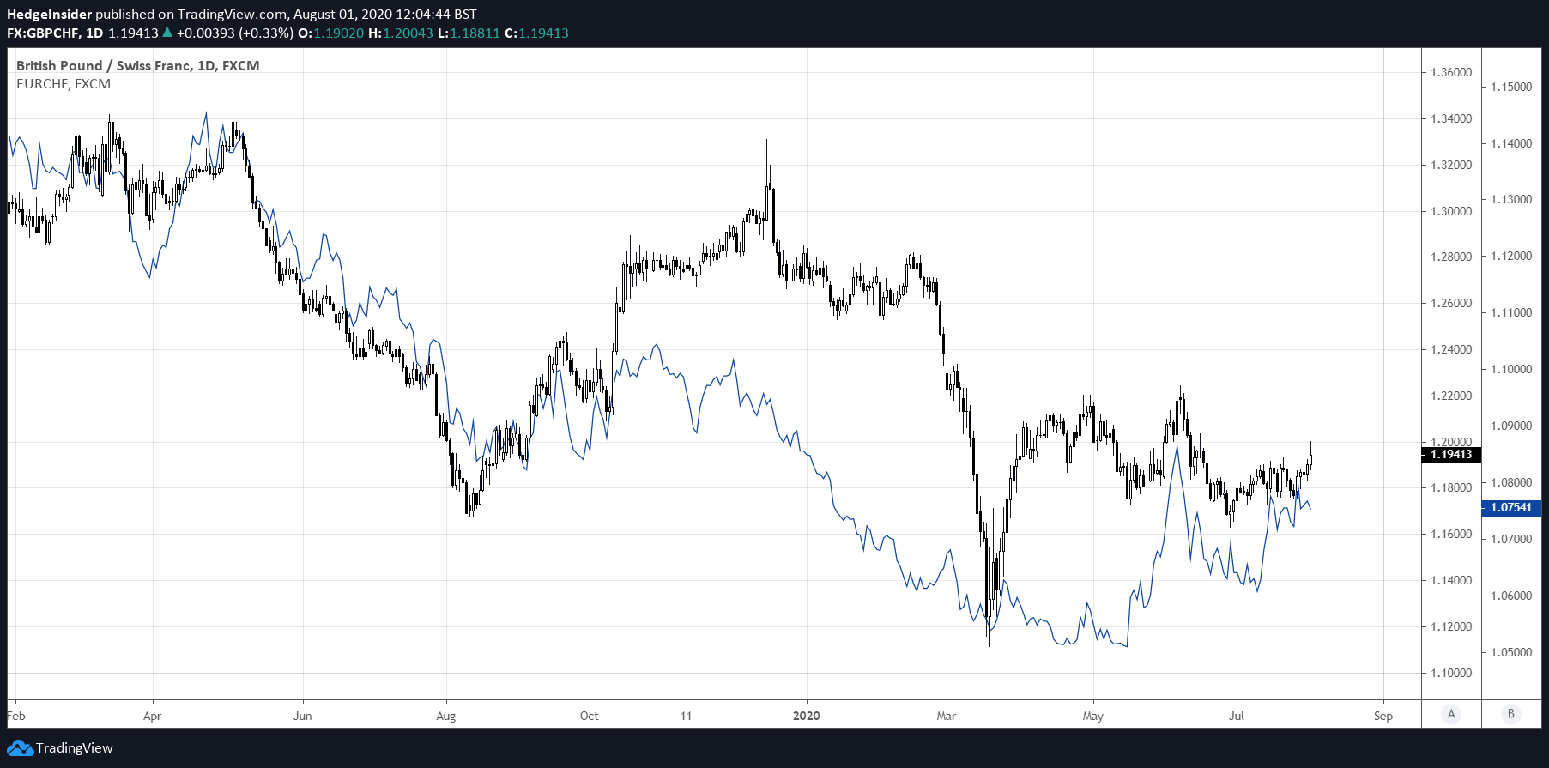Click the H:1.20043 high value in header
The width and height of the screenshot is (1549, 768).
point(400,33)
